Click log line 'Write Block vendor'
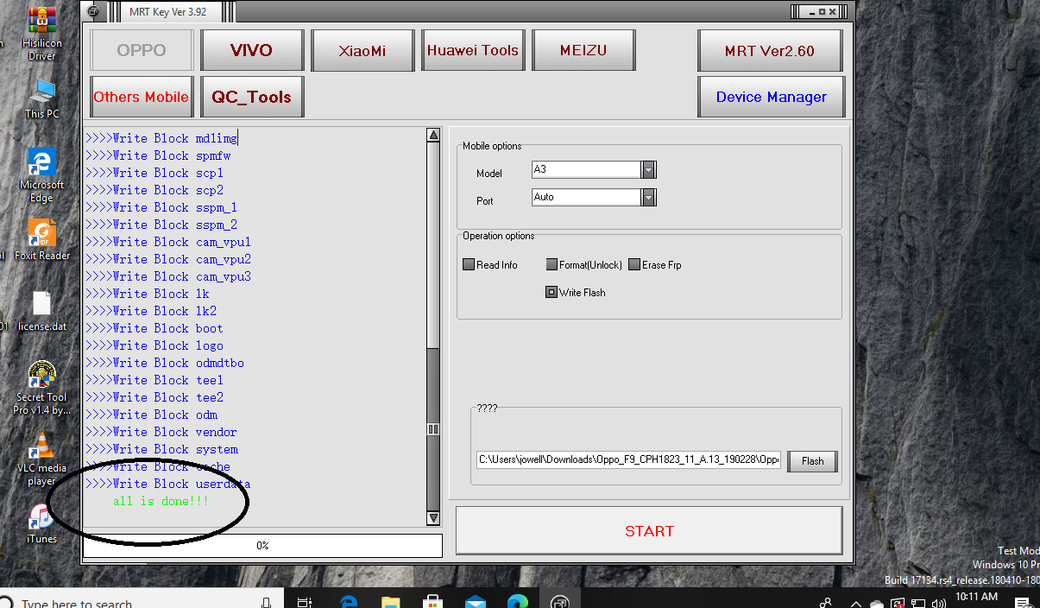Image resolution: width=1040 pixels, height=608 pixels. tap(161, 432)
